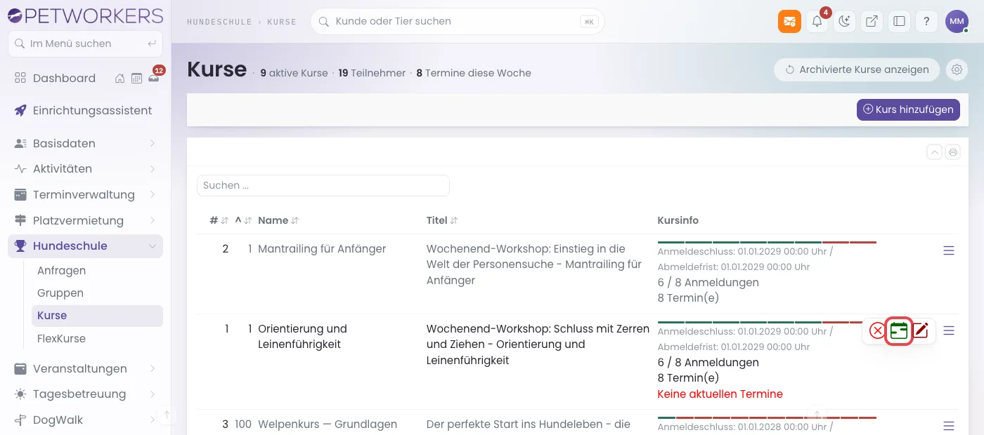Image resolution: width=984 pixels, height=435 pixels.
Task: Focus the table Suchen field
Action: [x=323, y=185]
